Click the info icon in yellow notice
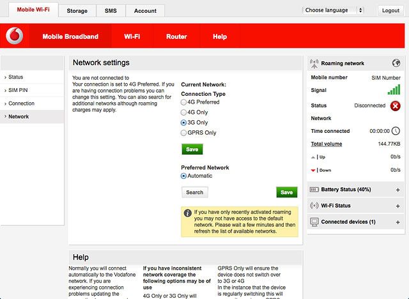 [x=187, y=213]
